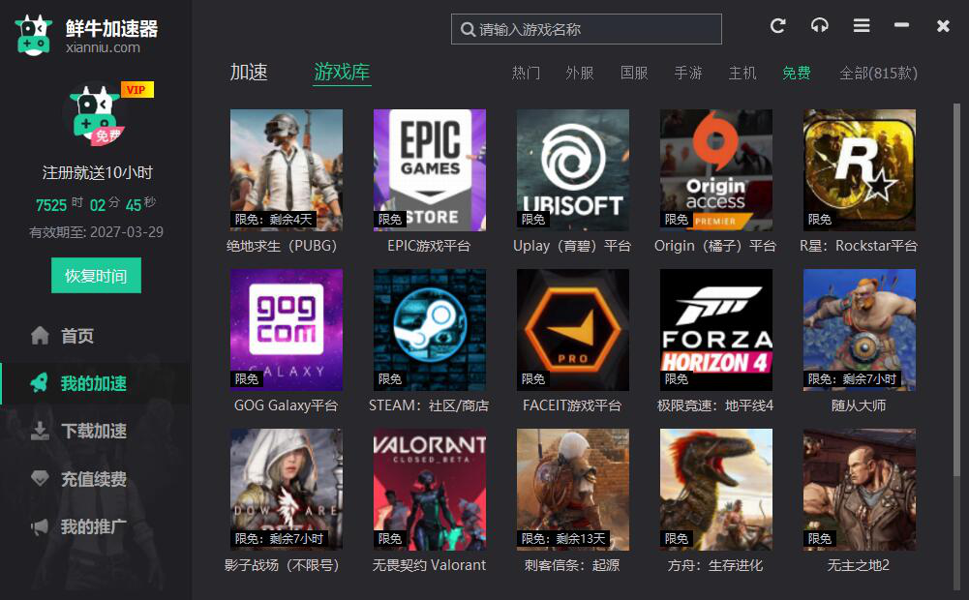Click the refresh icon in title bar

point(777,26)
